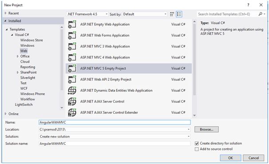Click the ASP.NET Web API 2 Empty Project icon
Image resolution: width=269 pixels, height=164 pixels.
(72, 80)
